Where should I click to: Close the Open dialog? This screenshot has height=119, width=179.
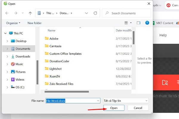[x=149, y=4]
